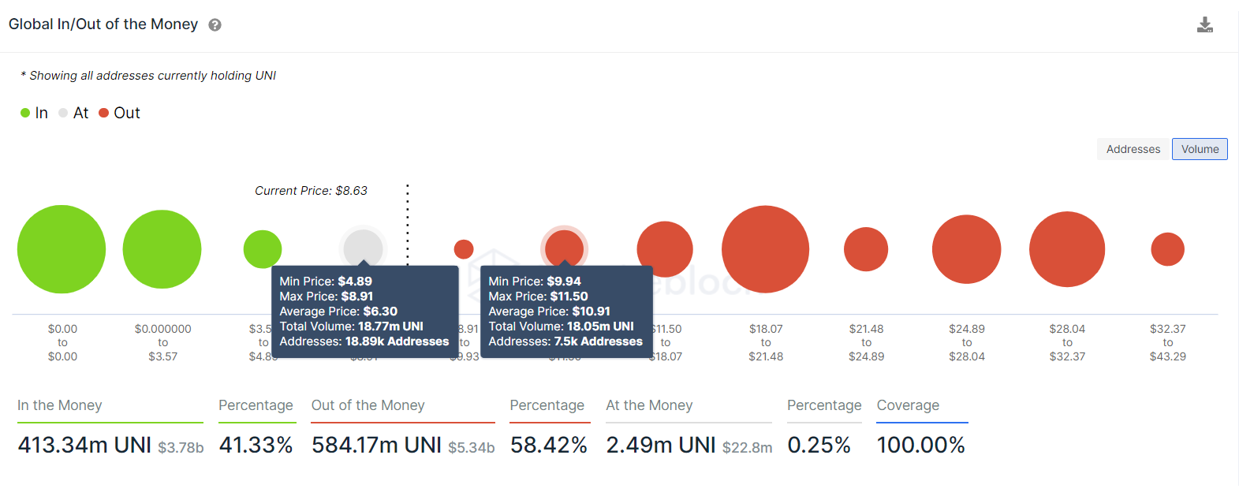Select the highlighted red bubble for $9.94 range
Screen dimensions: 1239x496
(564, 248)
